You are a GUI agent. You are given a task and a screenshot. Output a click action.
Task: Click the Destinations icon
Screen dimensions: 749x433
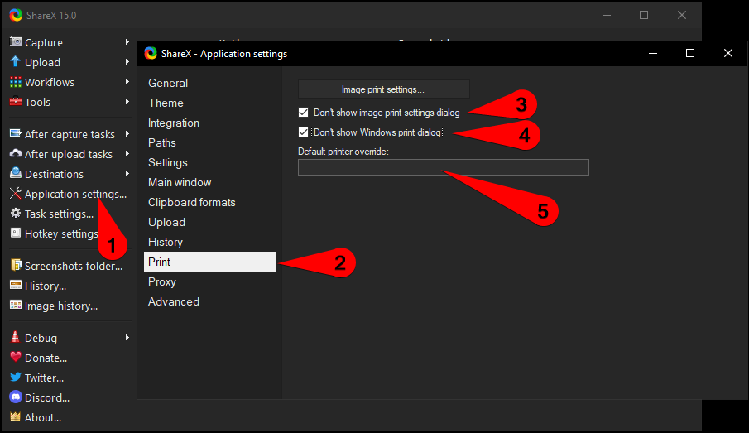[x=16, y=173]
